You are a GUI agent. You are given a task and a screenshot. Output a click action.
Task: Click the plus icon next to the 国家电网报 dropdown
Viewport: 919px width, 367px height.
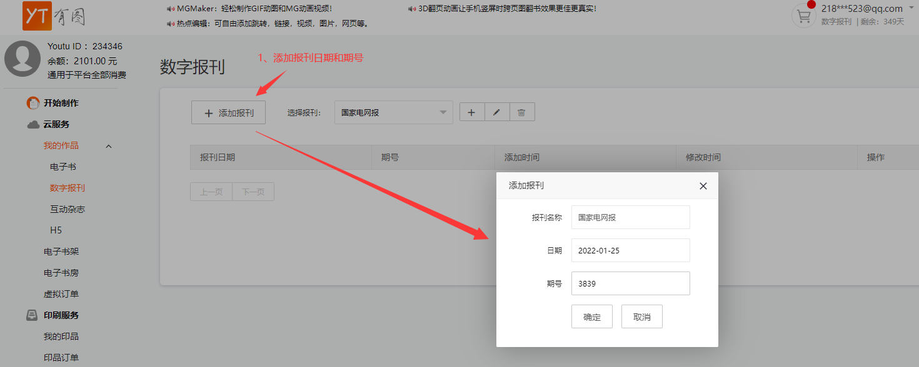click(472, 112)
